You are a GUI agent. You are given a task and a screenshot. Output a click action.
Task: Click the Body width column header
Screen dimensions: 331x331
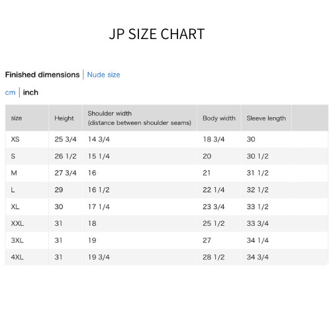point(219,118)
